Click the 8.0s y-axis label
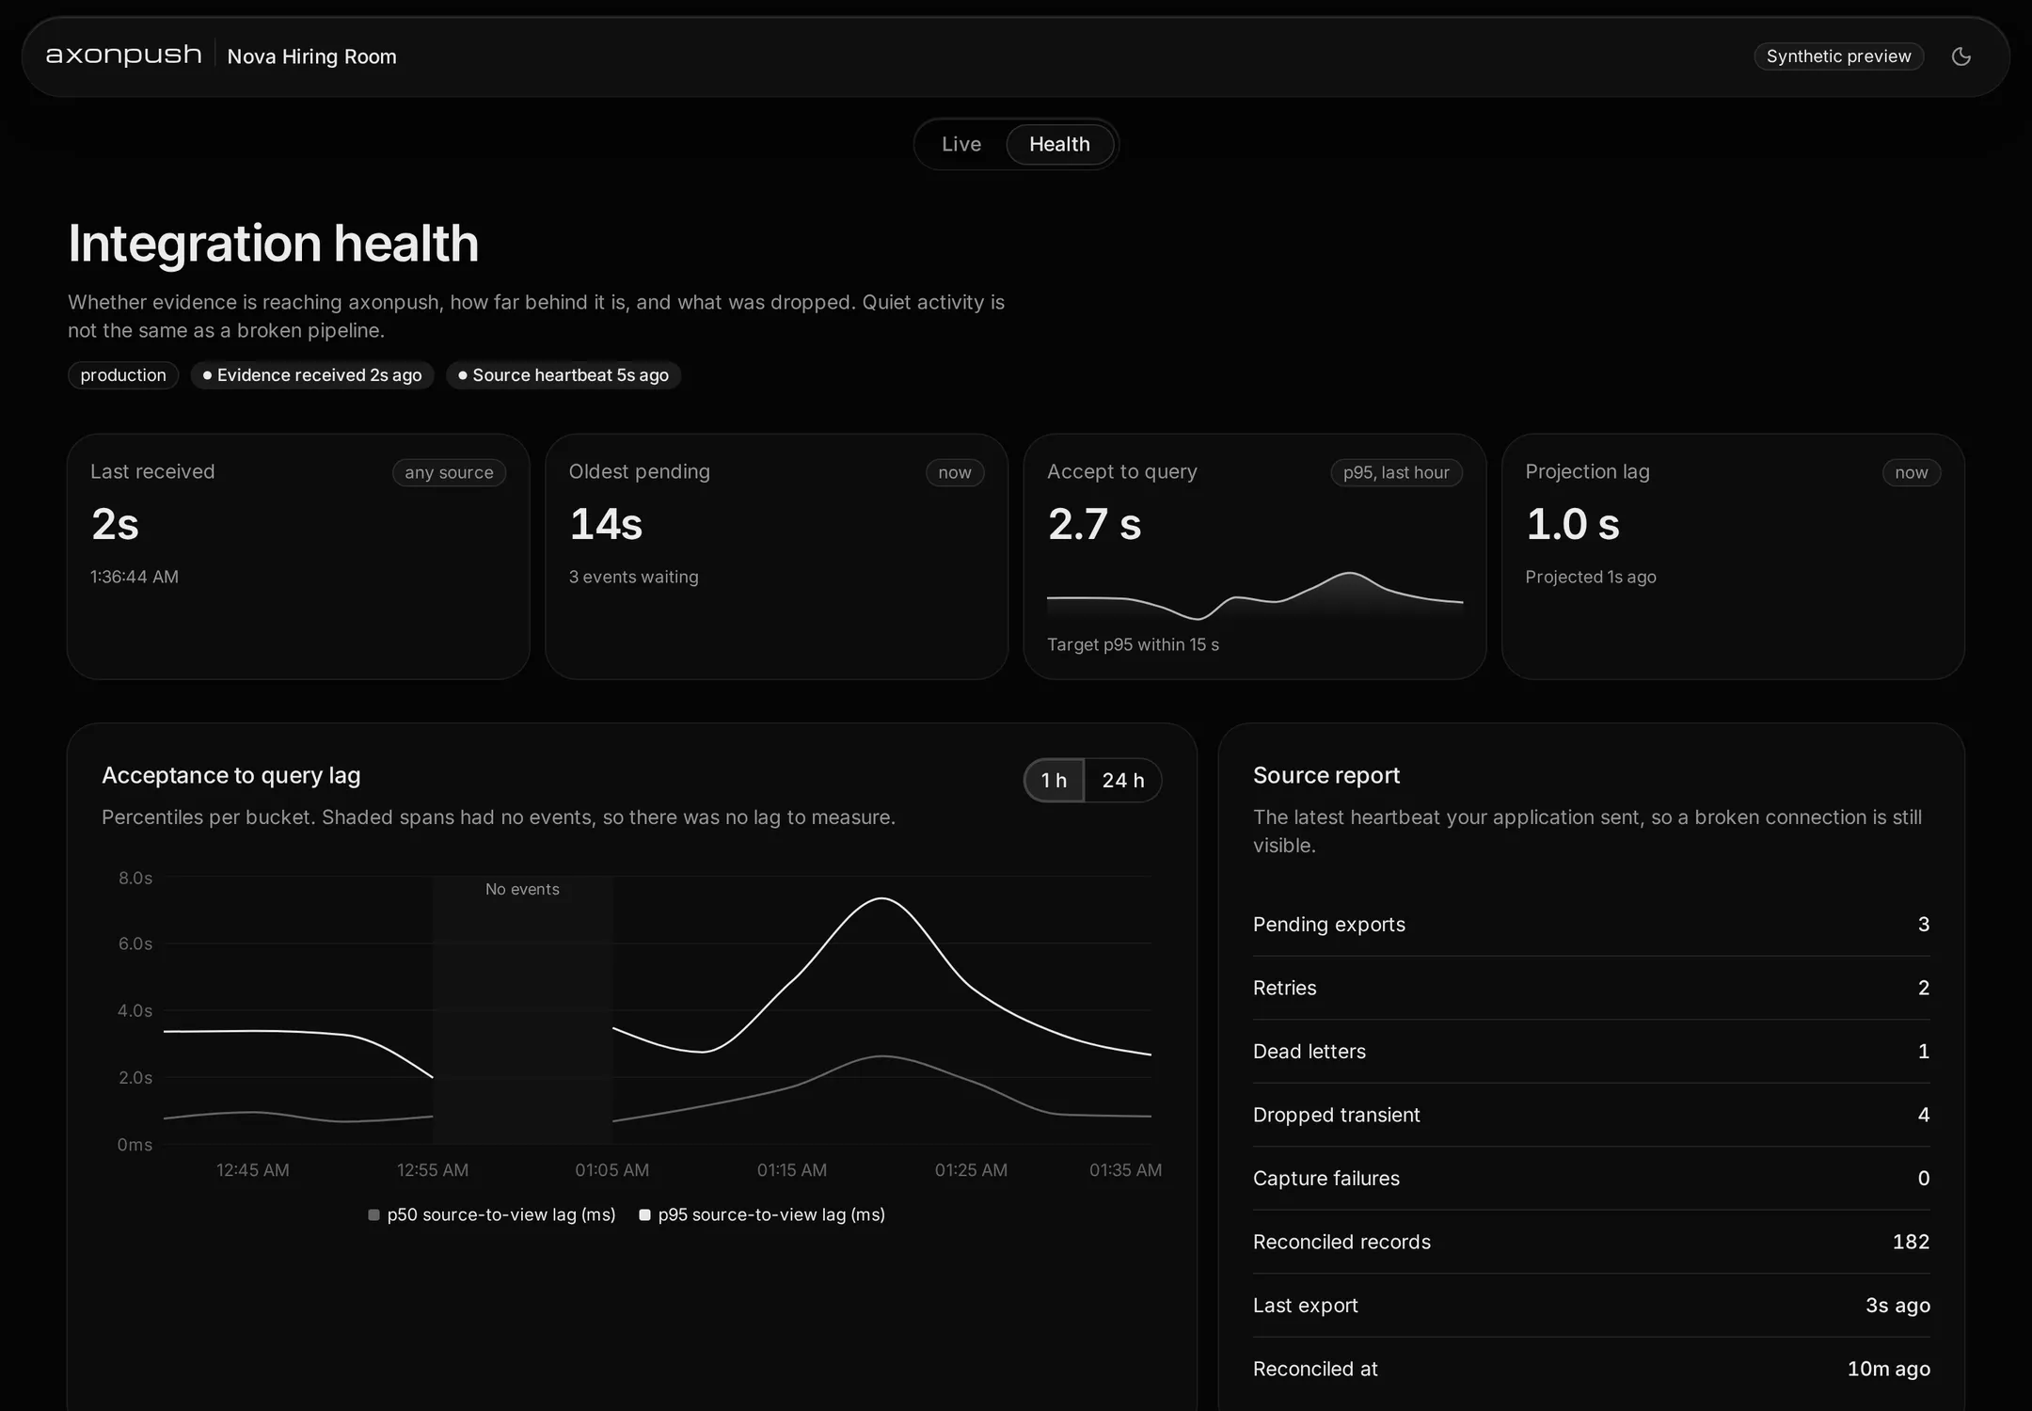 [x=135, y=878]
